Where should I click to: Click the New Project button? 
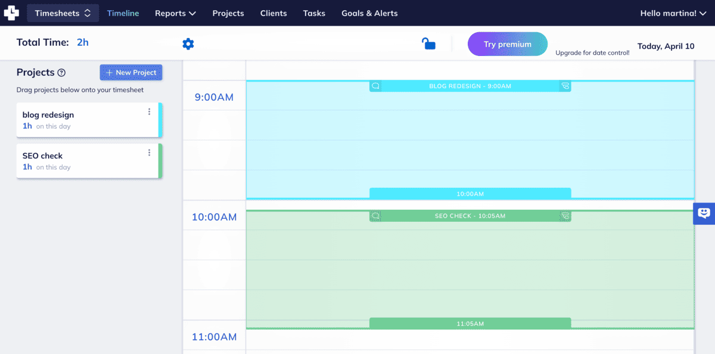(130, 72)
